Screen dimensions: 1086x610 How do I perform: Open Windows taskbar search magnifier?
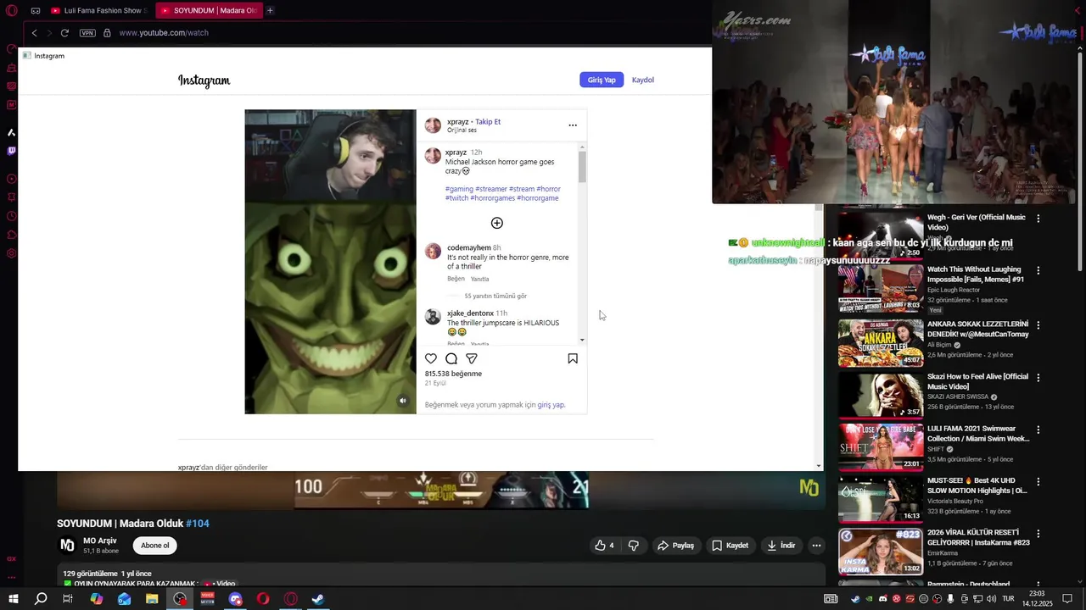pyautogui.click(x=41, y=599)
